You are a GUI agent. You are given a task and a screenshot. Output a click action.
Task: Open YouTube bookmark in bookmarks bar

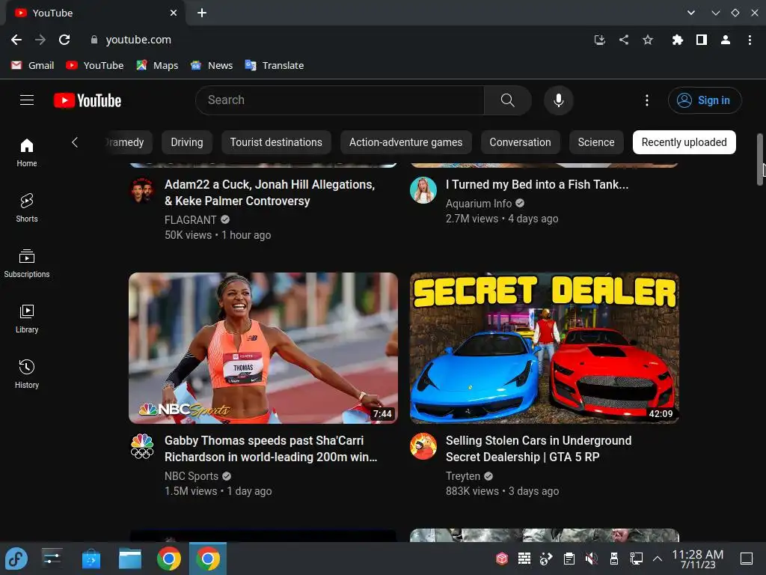[95, 65]
